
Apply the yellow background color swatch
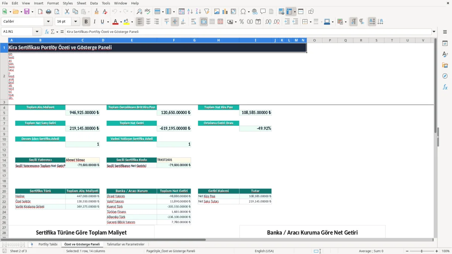(x=127, y=22)
